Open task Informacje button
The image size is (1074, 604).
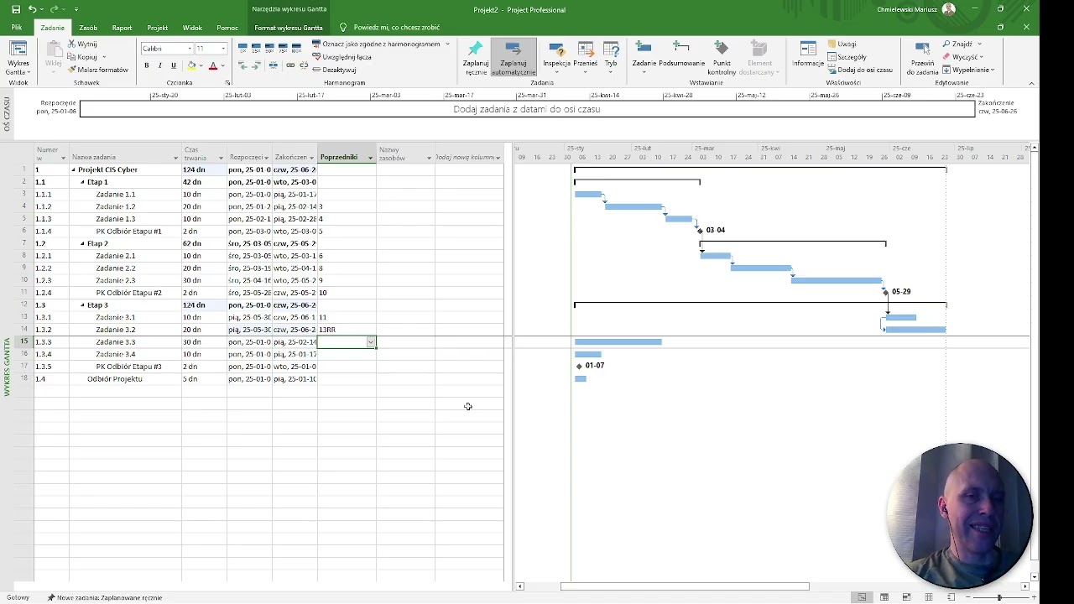pyautogui.click(x=808, y=55)
